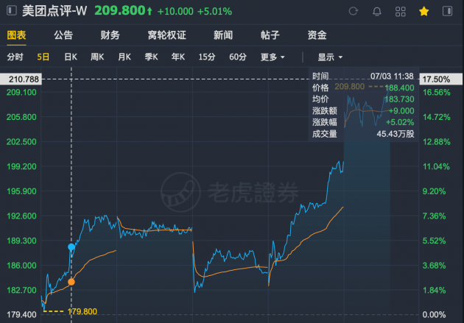Click the 188.400 price value in tooltip

399,88
